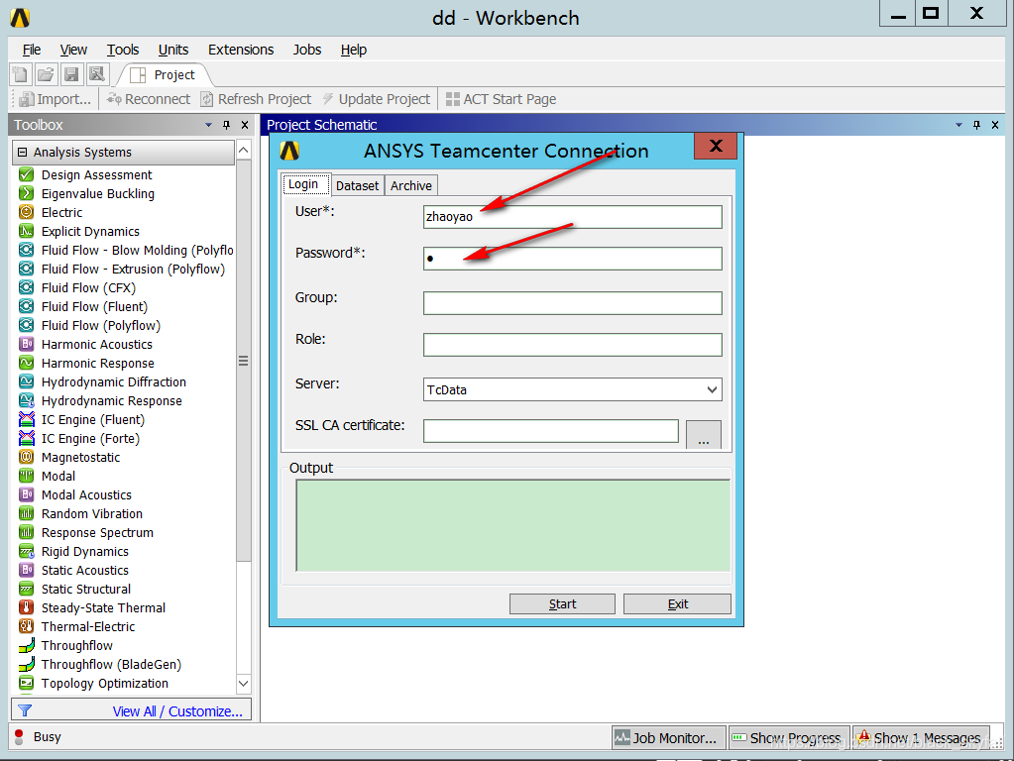The width and height of the screenshot is (1014, 761).
Task: Open the Tools menu
Action: [x=123, y=50]
